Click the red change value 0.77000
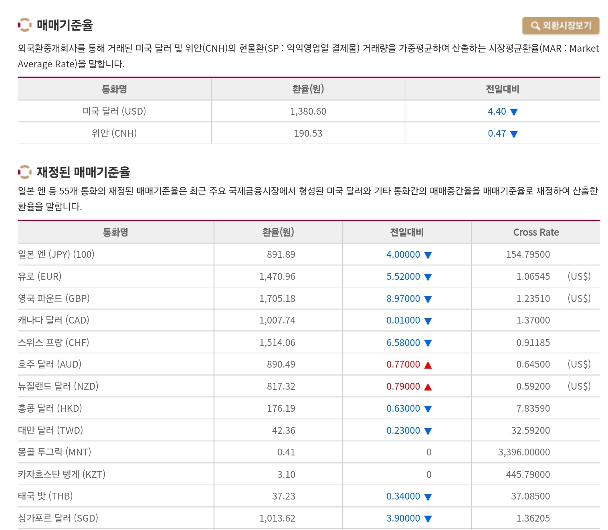 click(403, 364)
